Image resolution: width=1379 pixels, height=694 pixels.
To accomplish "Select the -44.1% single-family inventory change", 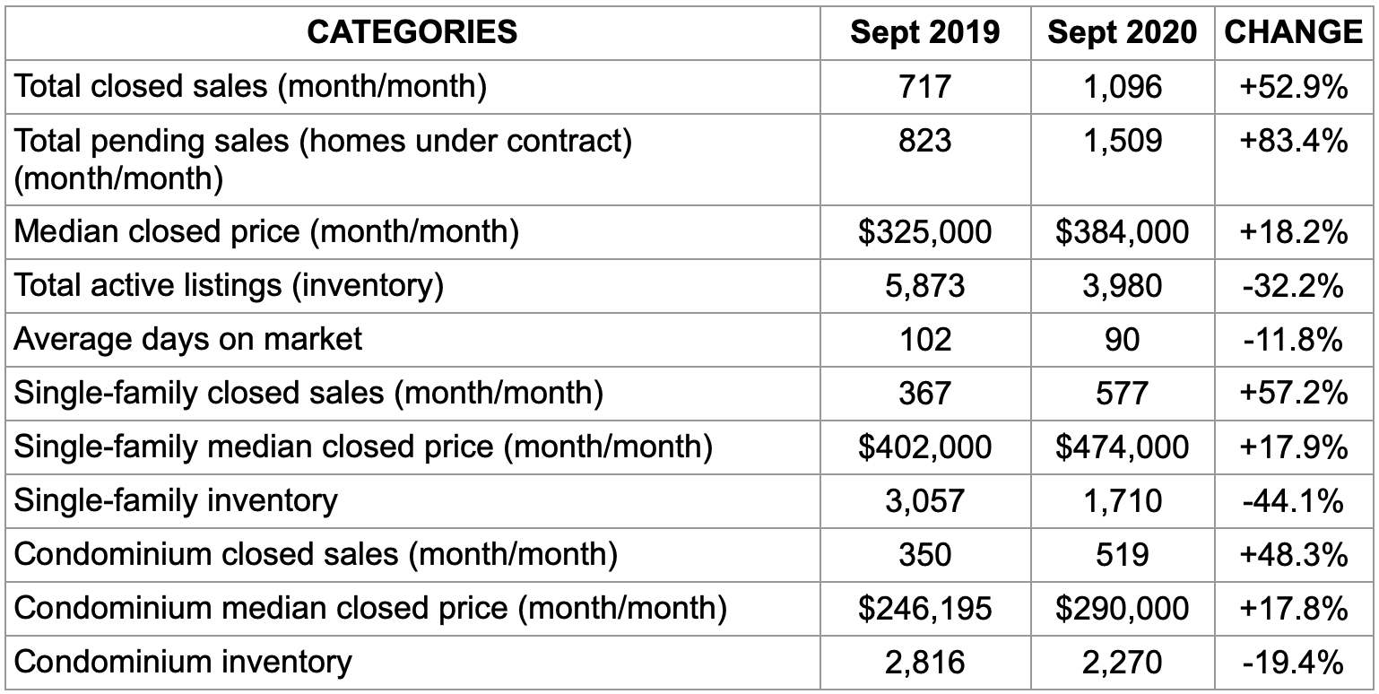I will [x=1293, y=501].
